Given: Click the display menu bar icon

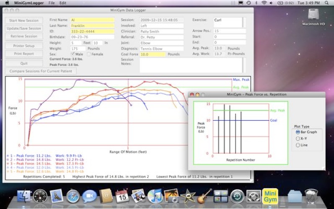Looking at the screenshot, I should 241,3.
